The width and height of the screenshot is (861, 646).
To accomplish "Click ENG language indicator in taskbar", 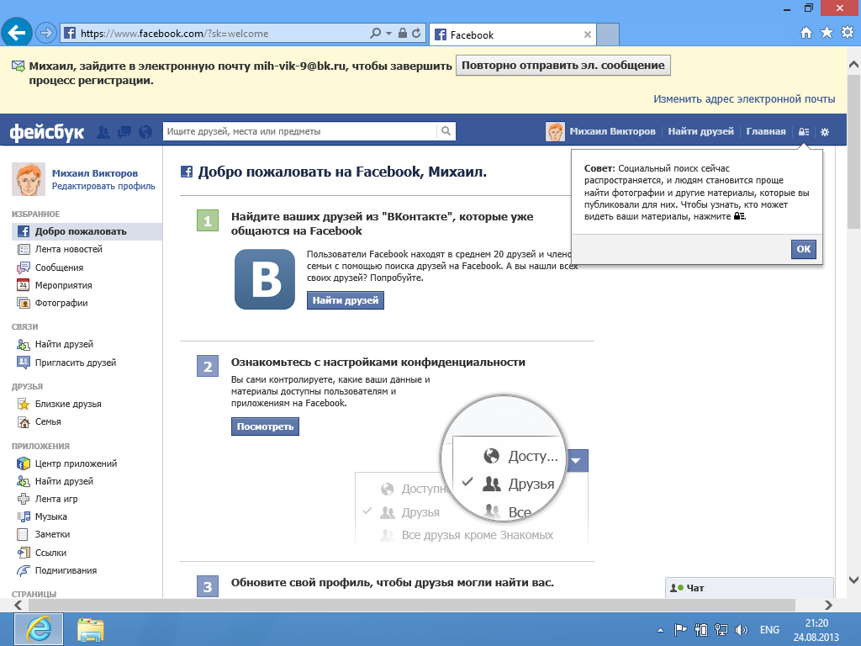I will 769,630.
